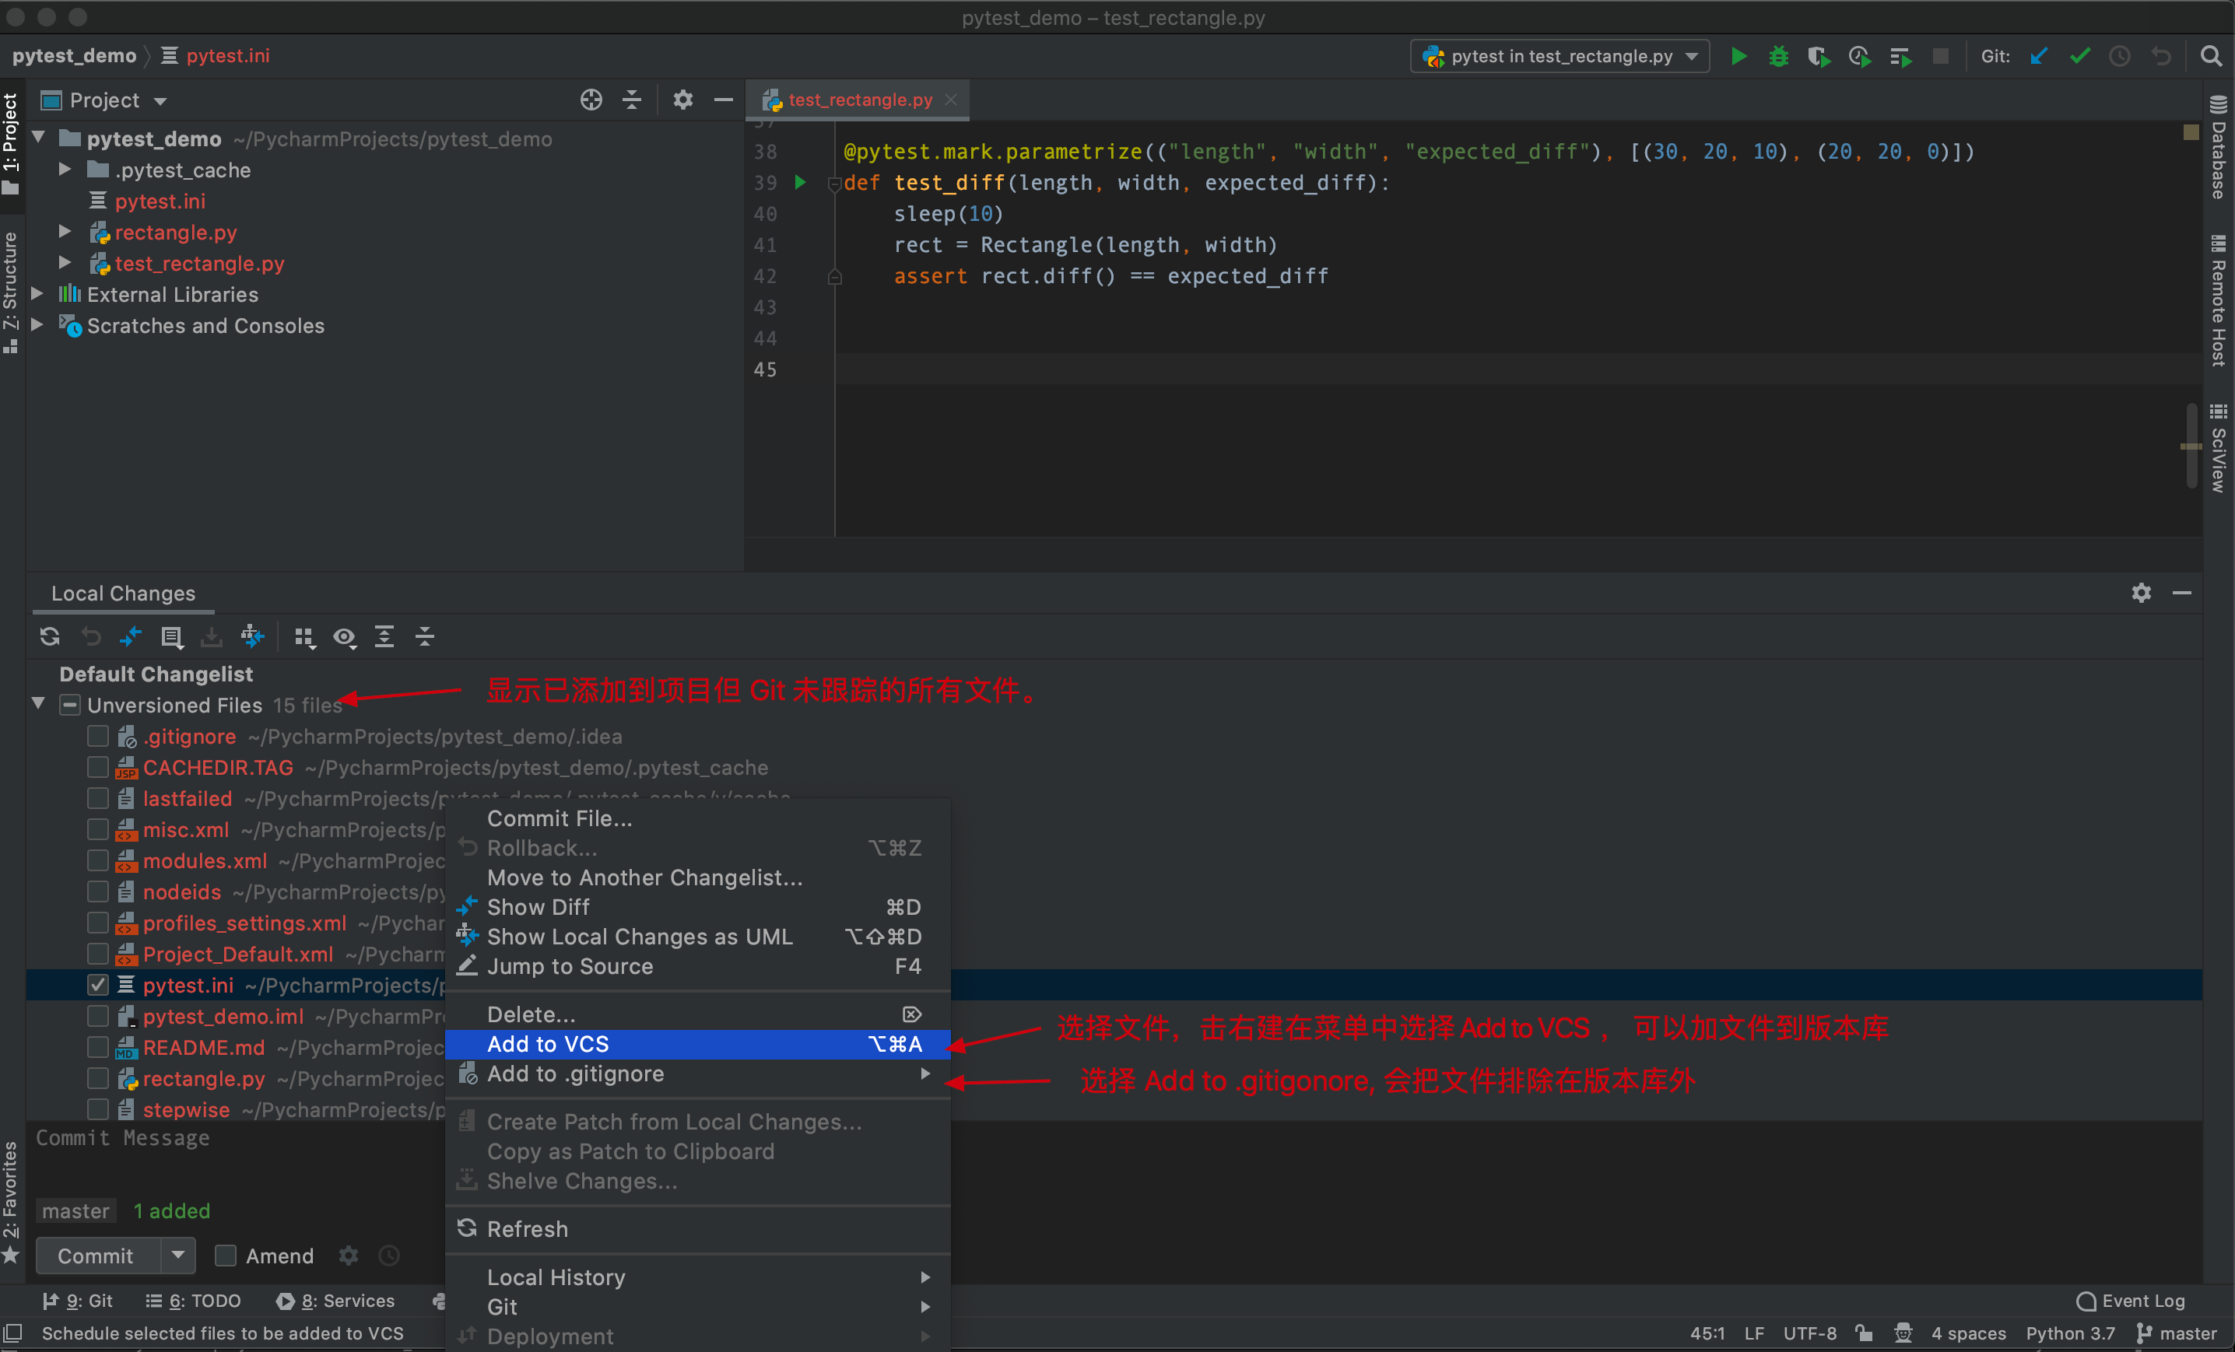Enable the Amend checkbox
The image size is (2235, 1352).
pos(225,1255)
